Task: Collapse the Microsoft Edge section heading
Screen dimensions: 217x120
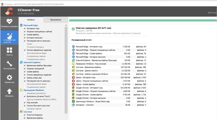Action: tap(31, 25)
